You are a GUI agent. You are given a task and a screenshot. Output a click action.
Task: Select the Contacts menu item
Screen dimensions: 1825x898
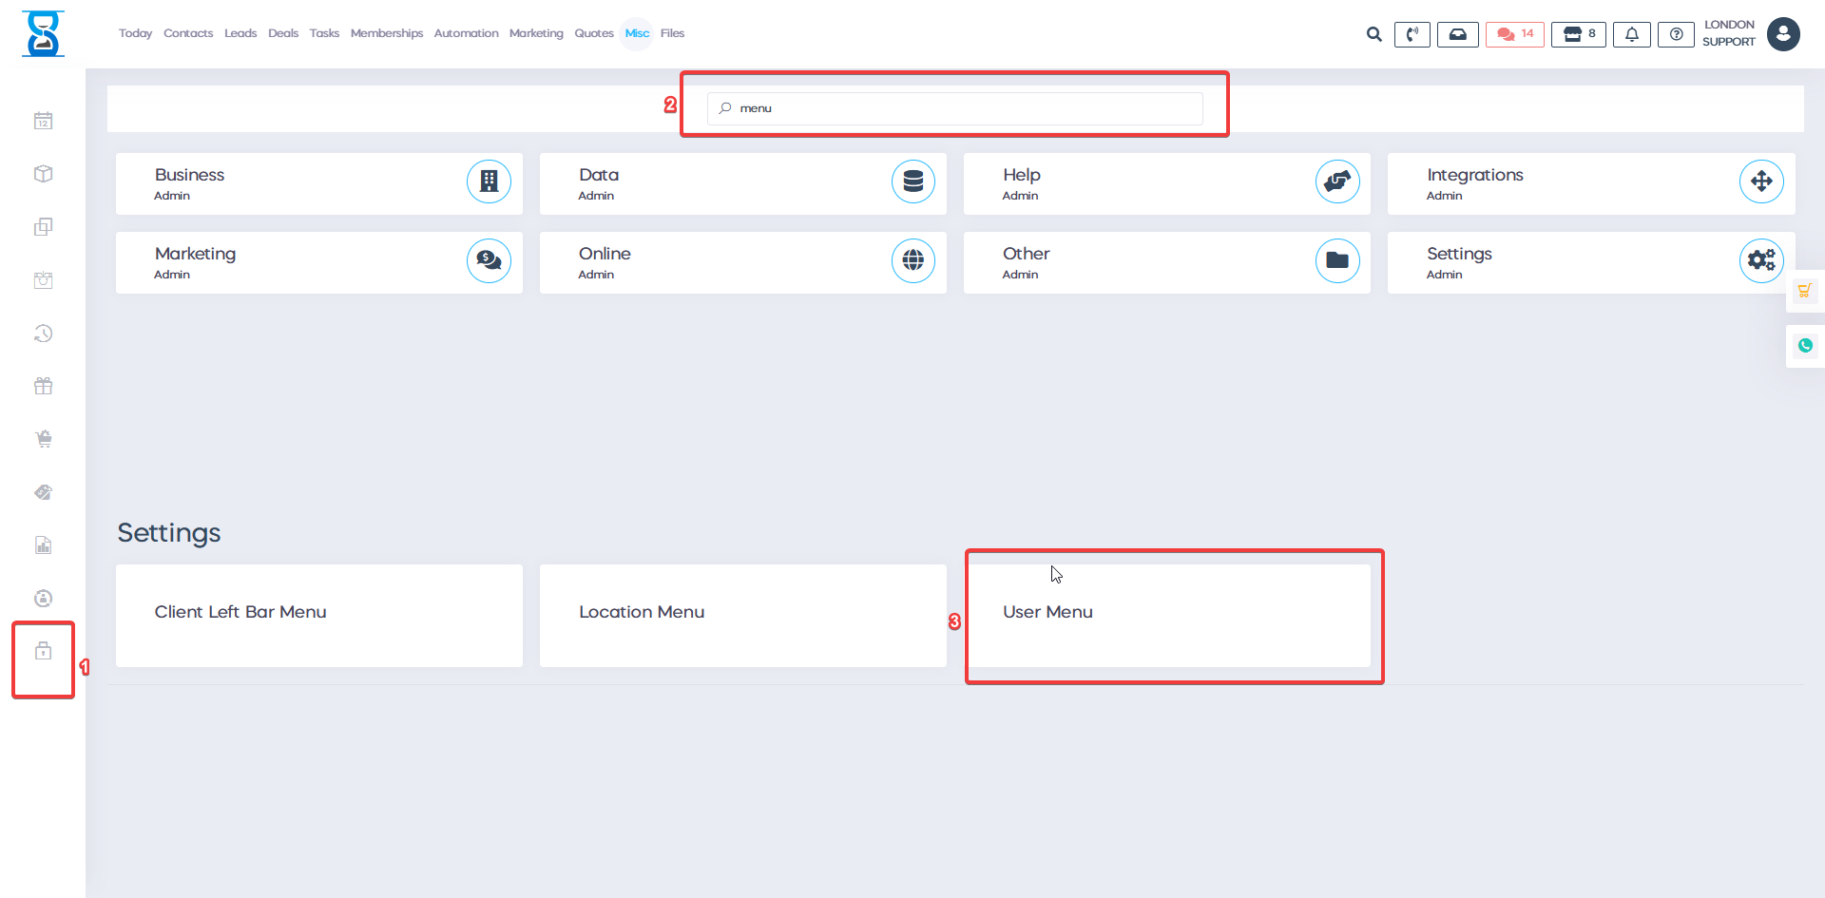[x=188, y=33]
